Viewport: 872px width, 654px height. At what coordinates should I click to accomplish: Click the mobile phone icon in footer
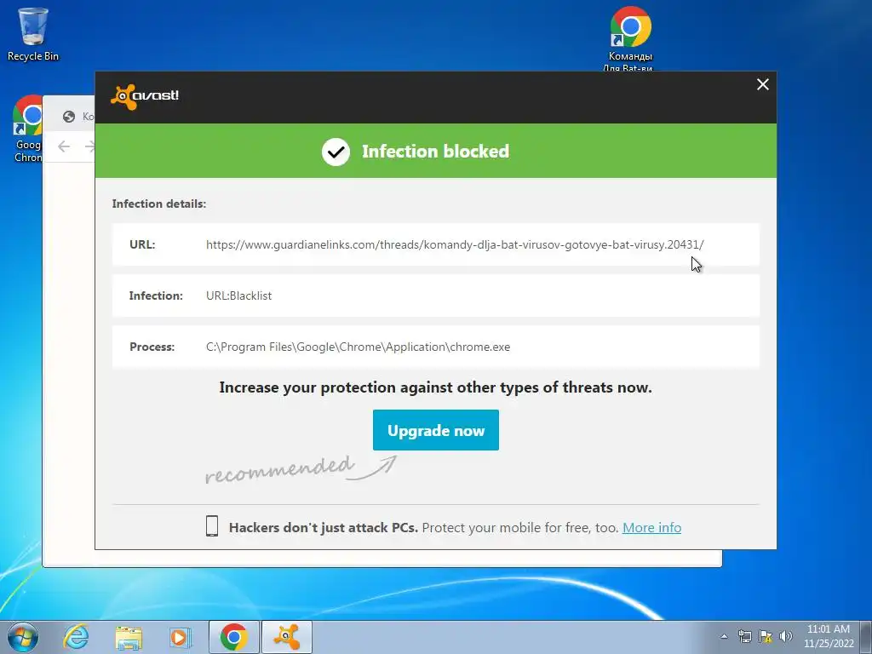coord(212,525)
